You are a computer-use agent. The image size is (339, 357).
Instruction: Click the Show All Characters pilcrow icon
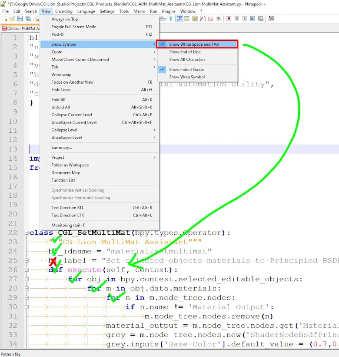(171, 19)
